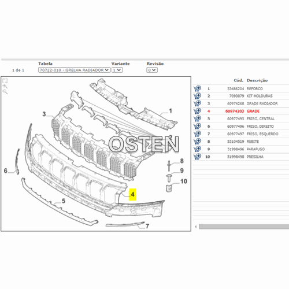Zoom in on the diagram
This screenshot has width=289, height=289.
pos(5,86)
